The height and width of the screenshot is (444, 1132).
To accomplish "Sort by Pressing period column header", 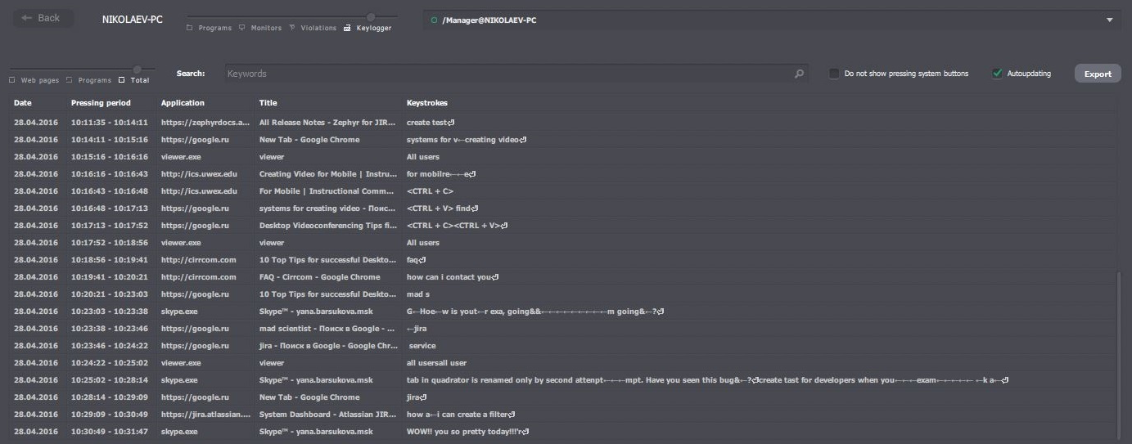I will pyautogui.click(x=101, y=103).
